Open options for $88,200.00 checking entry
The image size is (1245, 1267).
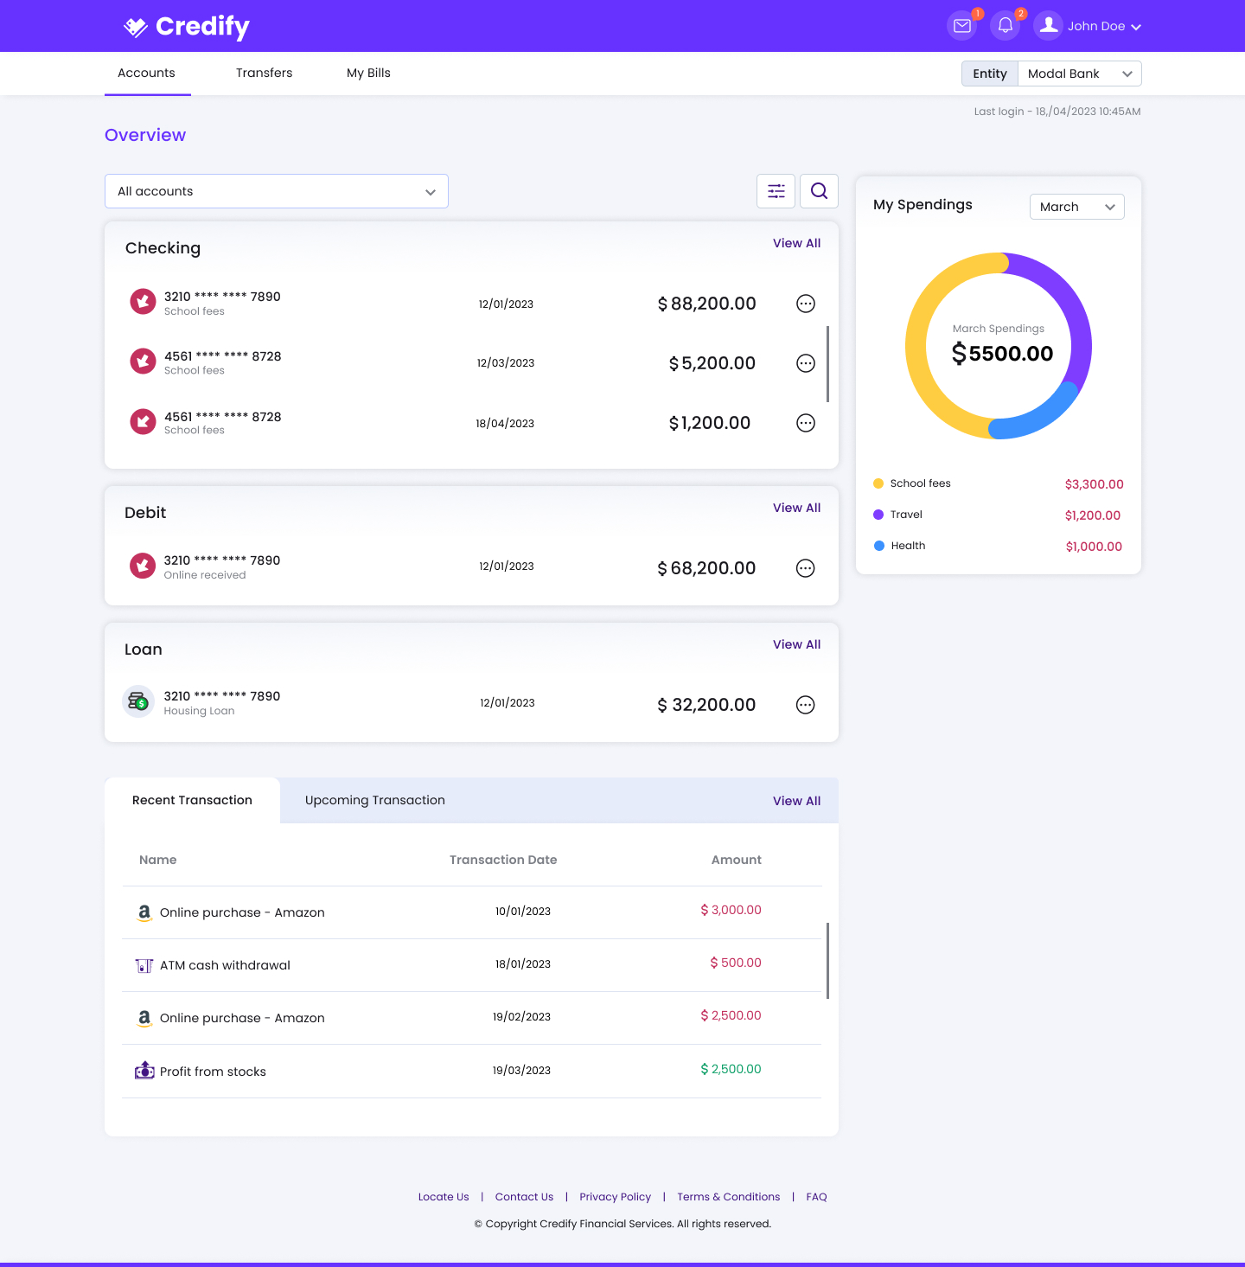coord(805,304)
